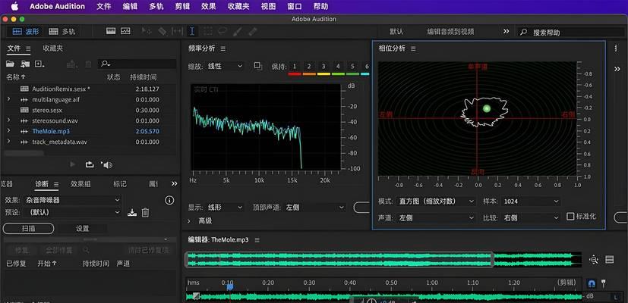Click the Loop Playback icon in Files panel
The height and width of the screenshot is (303, 628).
coord(90,164)
